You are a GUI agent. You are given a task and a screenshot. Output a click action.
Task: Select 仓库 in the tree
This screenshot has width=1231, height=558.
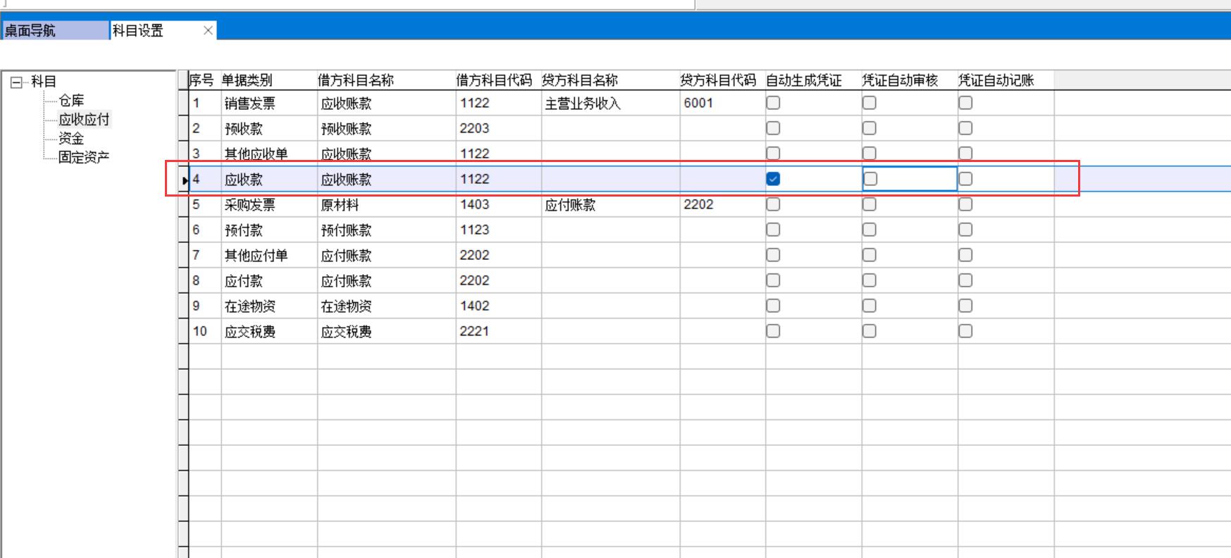[x=71, y=101]
